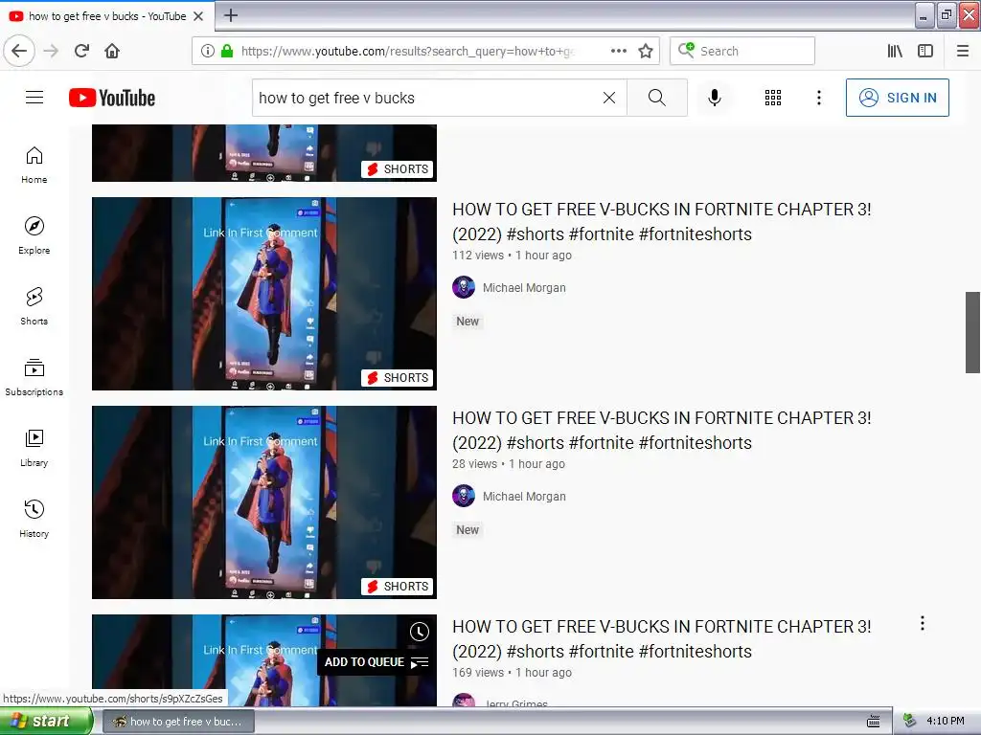The width and height of the screenshot is (981, 735).
Task: Open video title with 112 views
Action: click(x=661, y=221)
